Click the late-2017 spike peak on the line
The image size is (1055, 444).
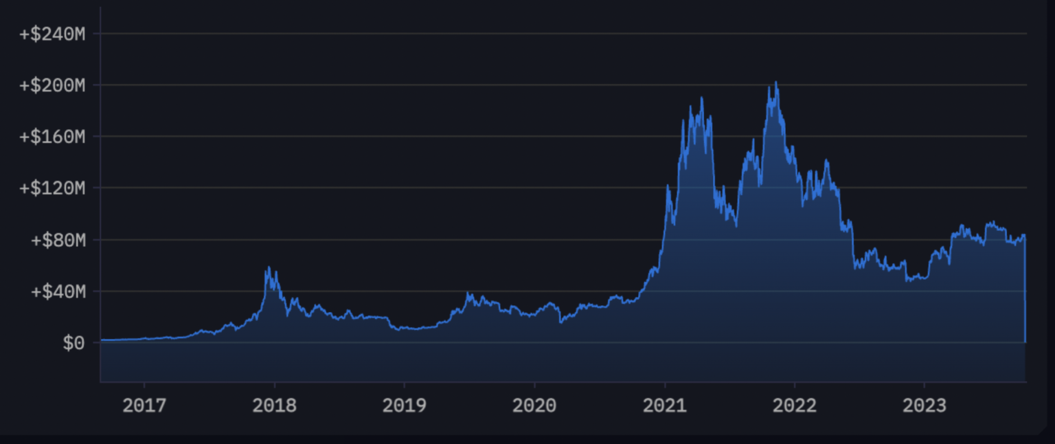click(x=268, y=268)
